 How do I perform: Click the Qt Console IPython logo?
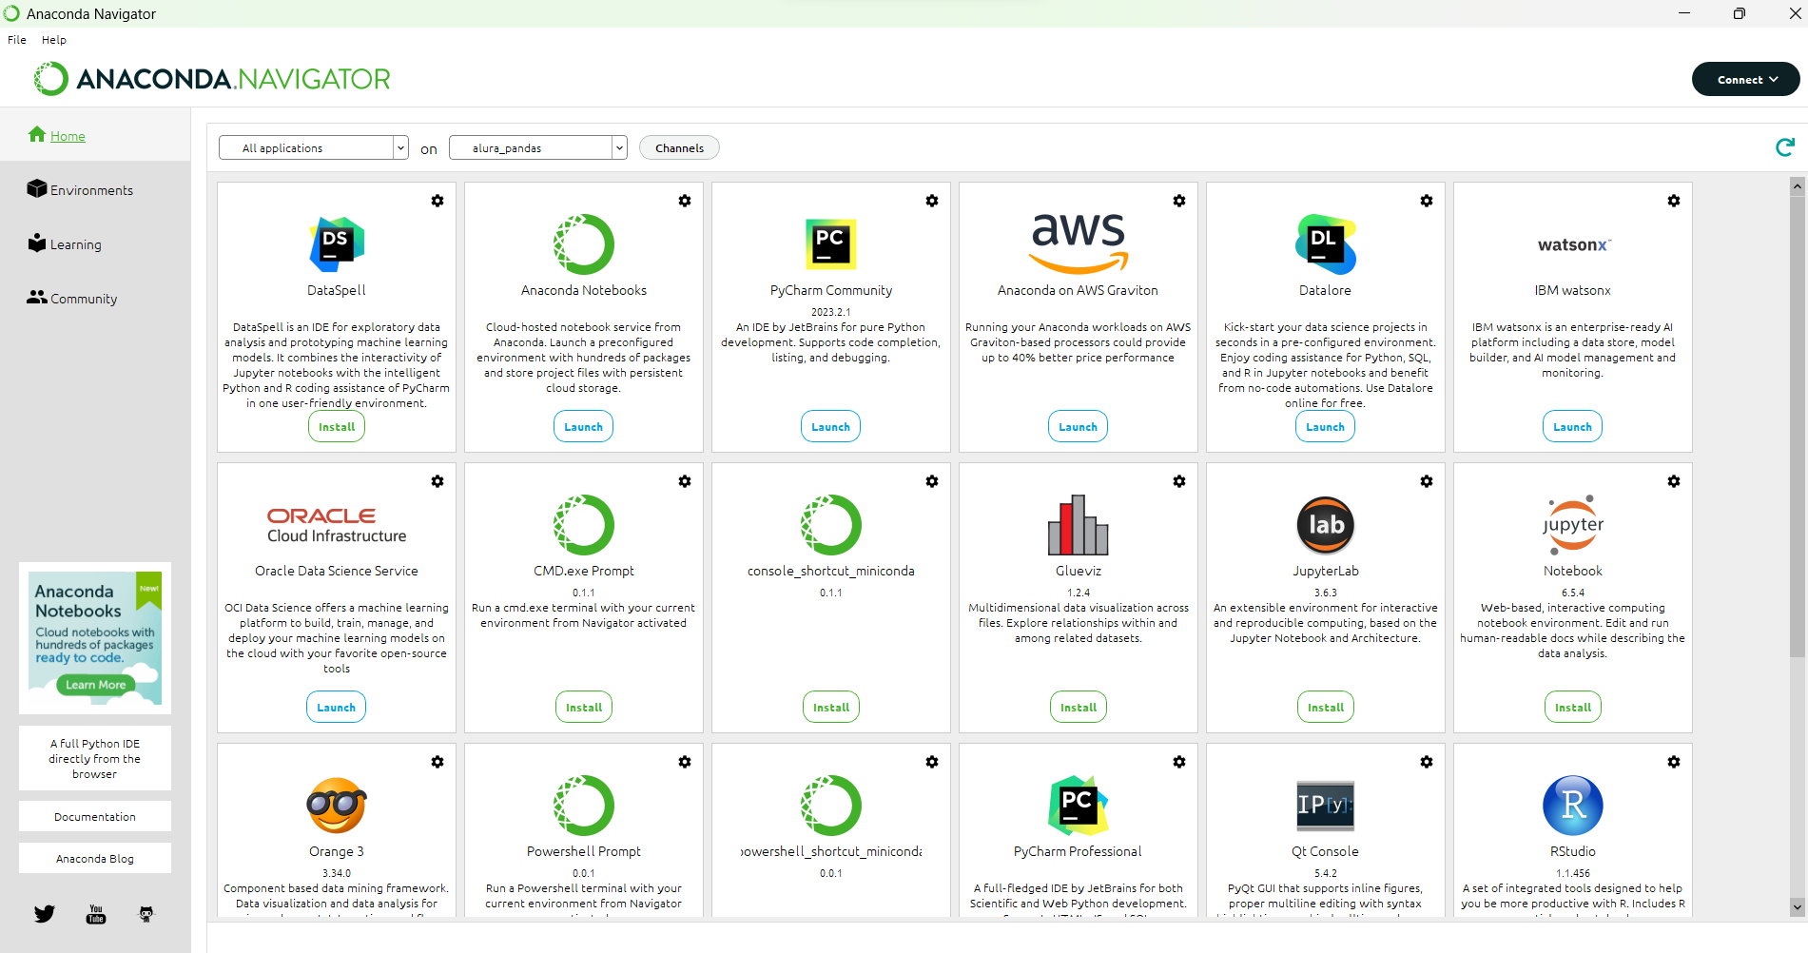1326,806
